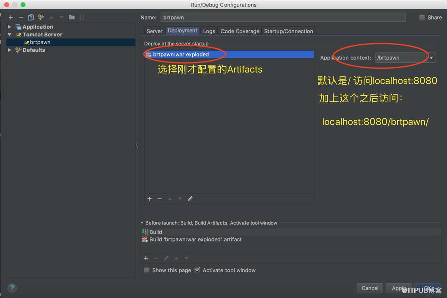The width and height of the screenshot is (447, 298).
Task: Remove the selected Before launch task
Action: 156,258
